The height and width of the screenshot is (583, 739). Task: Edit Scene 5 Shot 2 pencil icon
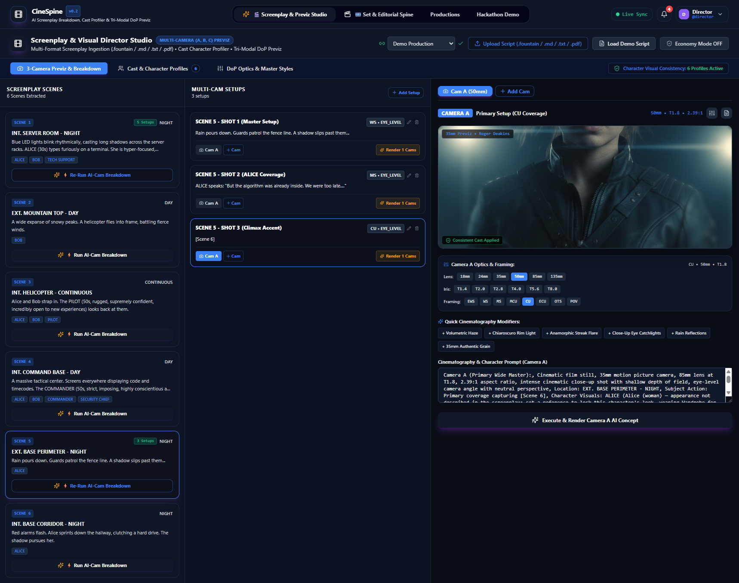409,175
